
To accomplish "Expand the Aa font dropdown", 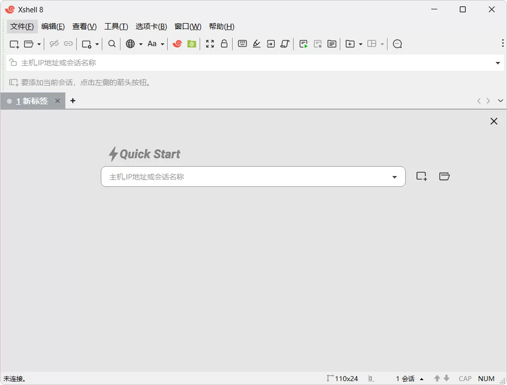I will pos(162,44).
